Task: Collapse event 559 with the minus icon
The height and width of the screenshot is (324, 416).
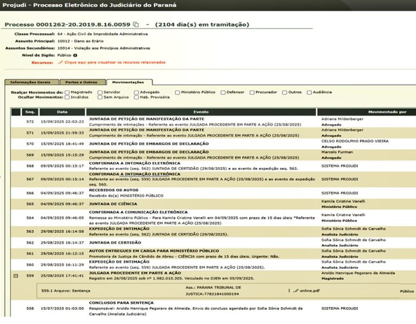Action: [x=16, y=276]
